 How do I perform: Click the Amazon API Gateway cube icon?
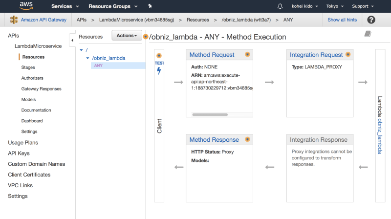coord(13,20)
